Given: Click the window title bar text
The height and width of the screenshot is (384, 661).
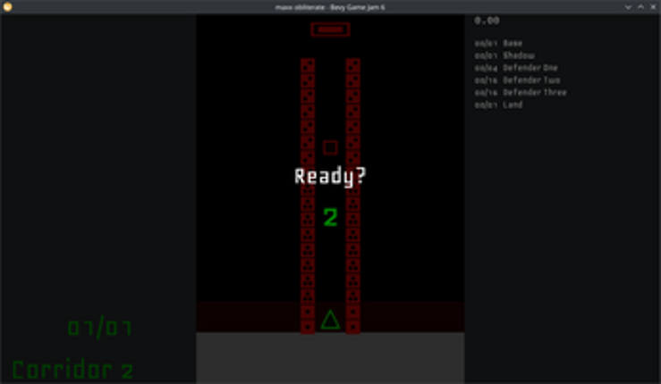Looking at the screenshot, I should pos(330,7).
